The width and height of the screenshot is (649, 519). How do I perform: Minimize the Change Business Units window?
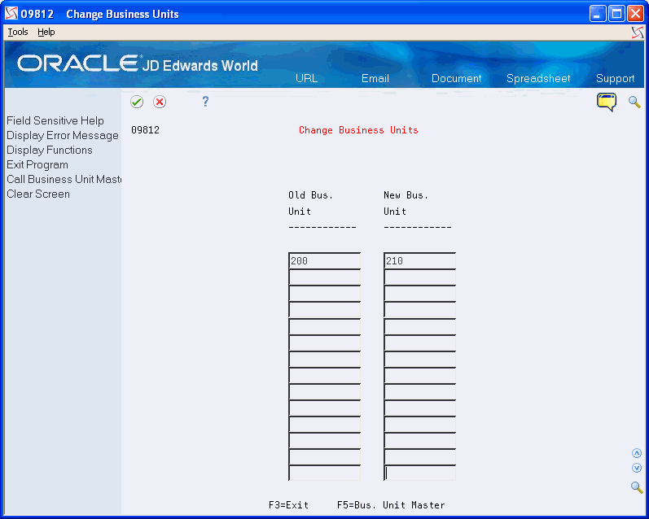(597, 14)
